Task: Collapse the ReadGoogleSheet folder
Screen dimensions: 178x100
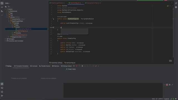Action: [x=9, y=21]
